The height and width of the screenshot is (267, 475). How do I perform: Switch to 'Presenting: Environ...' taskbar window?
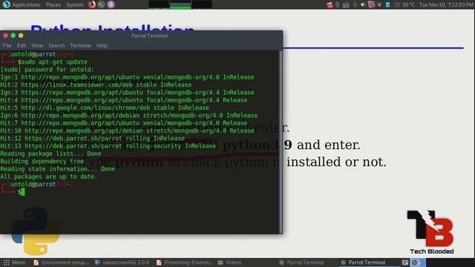coord(184,263)
